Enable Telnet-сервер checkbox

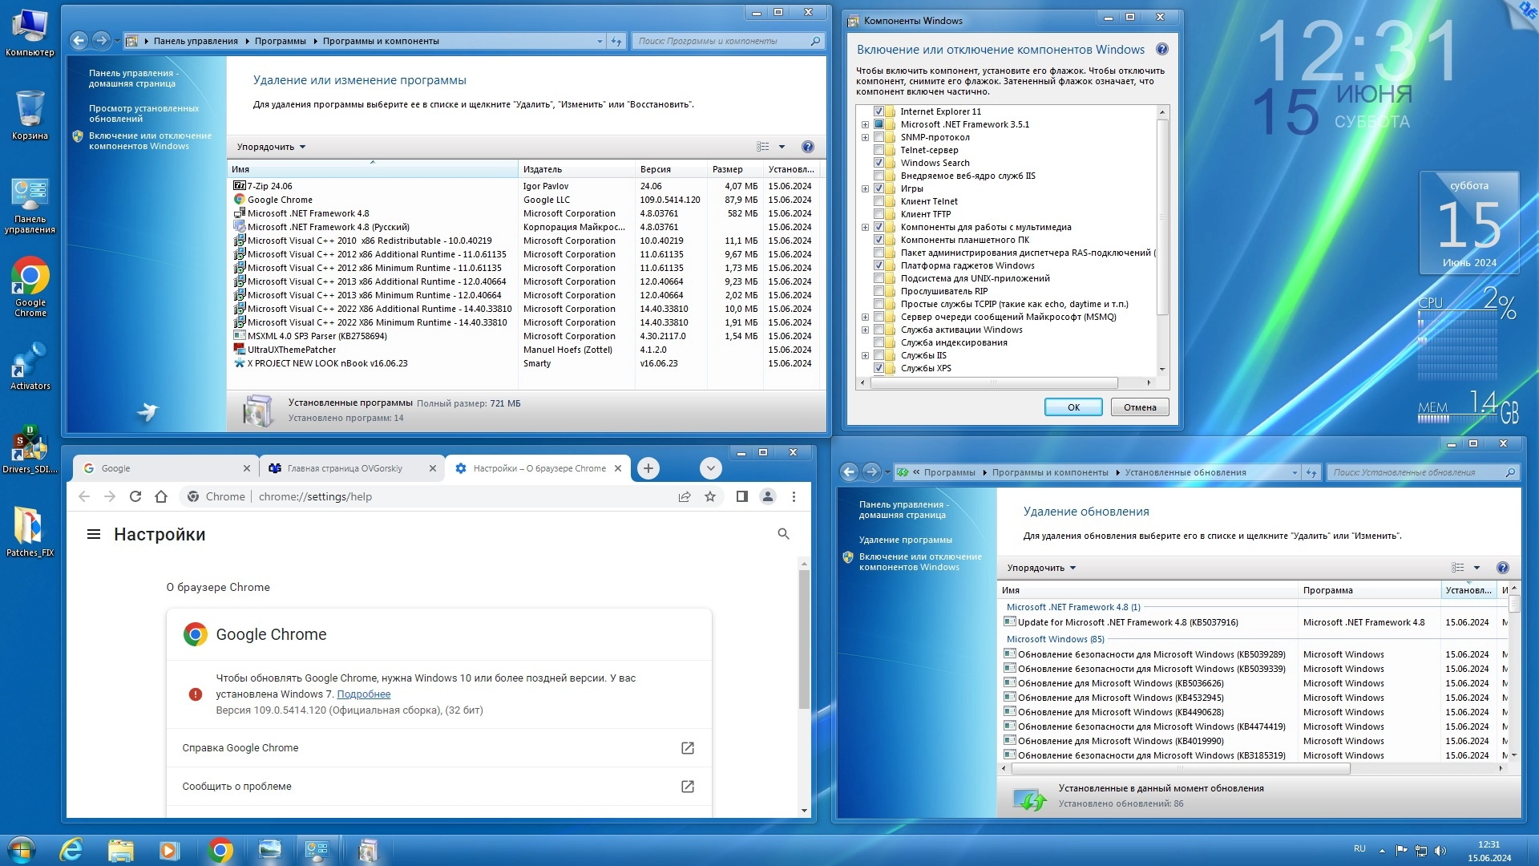click(x=879, y=150)
